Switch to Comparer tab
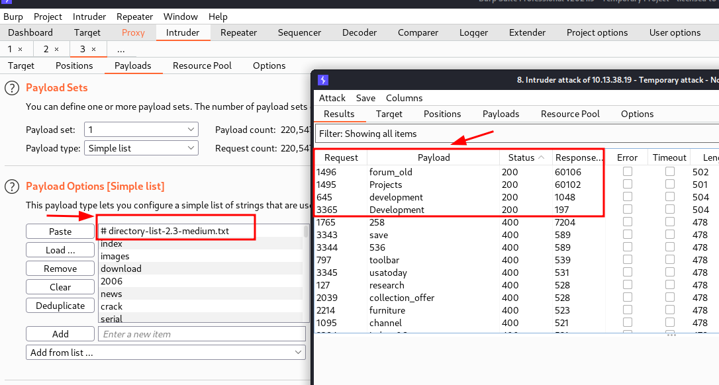This screenshot has width=719, height=385. (418, 32)
